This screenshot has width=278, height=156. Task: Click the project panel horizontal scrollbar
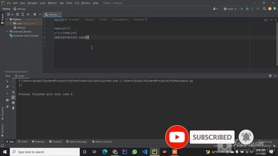pyautogui.click(x=16, y=72)
